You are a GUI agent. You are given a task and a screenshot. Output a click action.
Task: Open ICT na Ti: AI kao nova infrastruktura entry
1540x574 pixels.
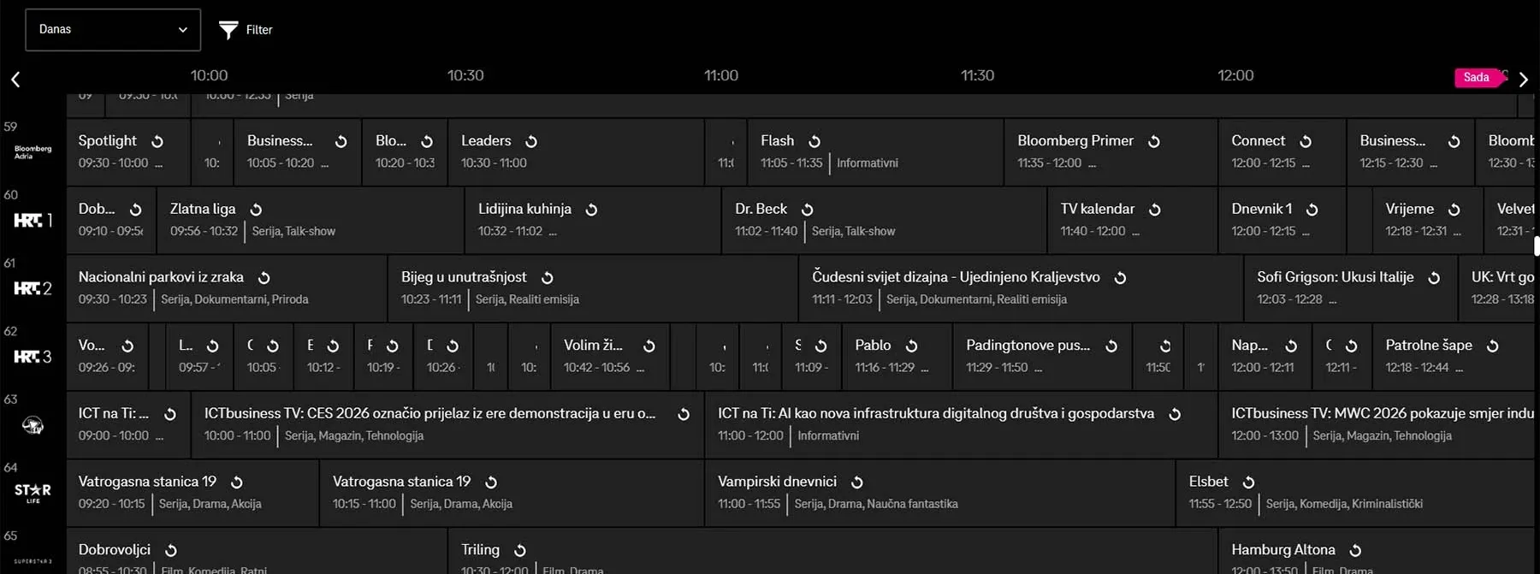[x=961, y=425]
